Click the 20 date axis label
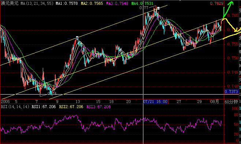The image size is (241, 144). (x=128, y=101)
